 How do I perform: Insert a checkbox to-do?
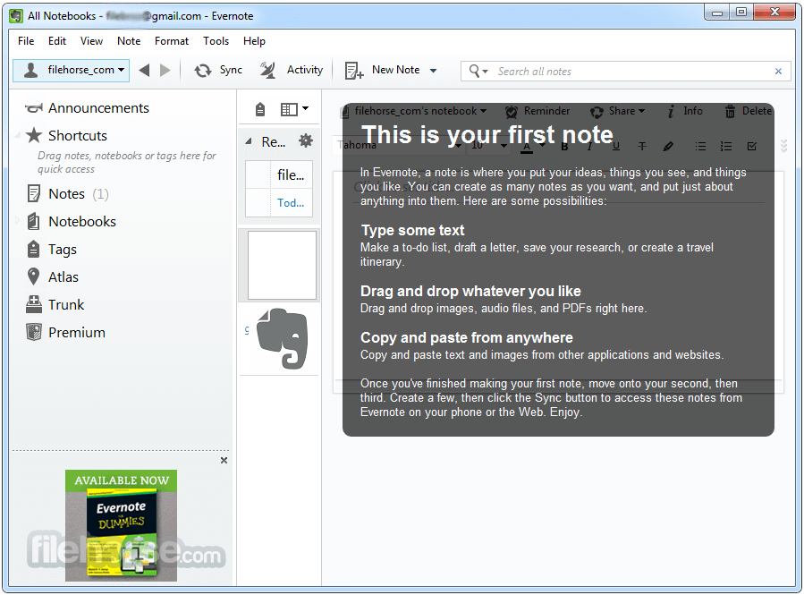click(752, 147)
